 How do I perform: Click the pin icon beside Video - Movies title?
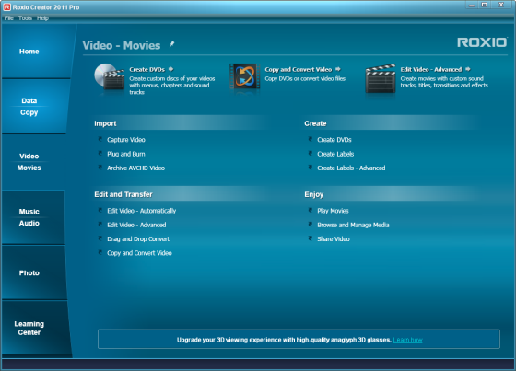pos(171,44)
